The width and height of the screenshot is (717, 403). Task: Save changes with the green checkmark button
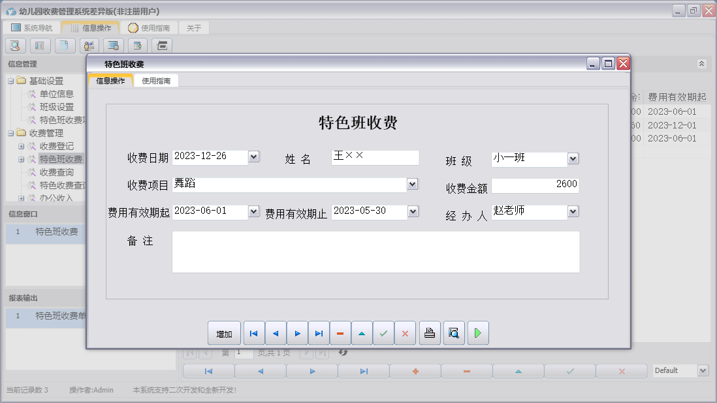coord(383,333)
